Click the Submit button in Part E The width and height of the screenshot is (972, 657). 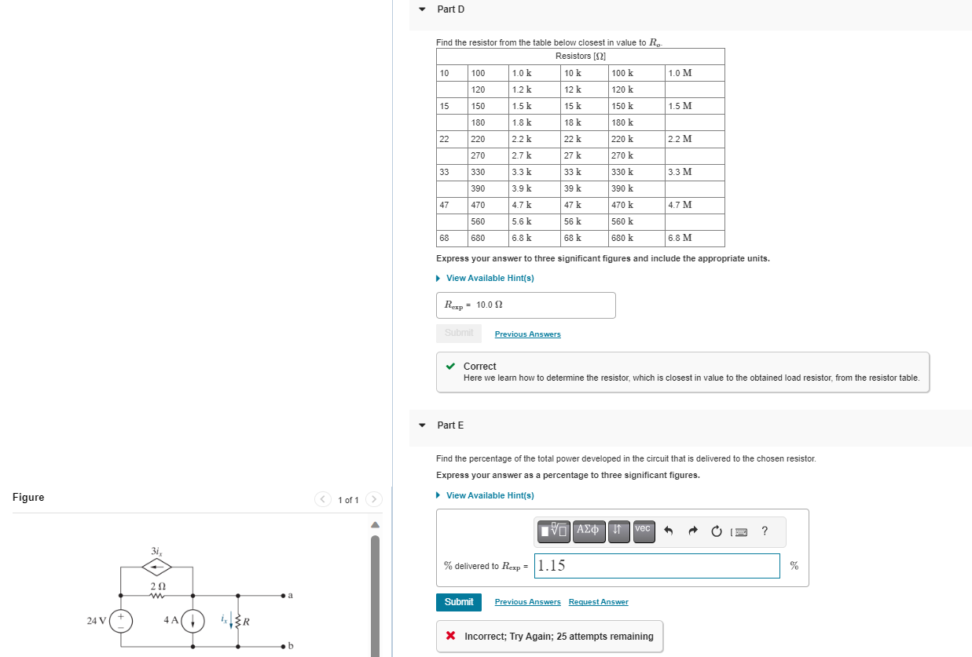pos(458,602)
